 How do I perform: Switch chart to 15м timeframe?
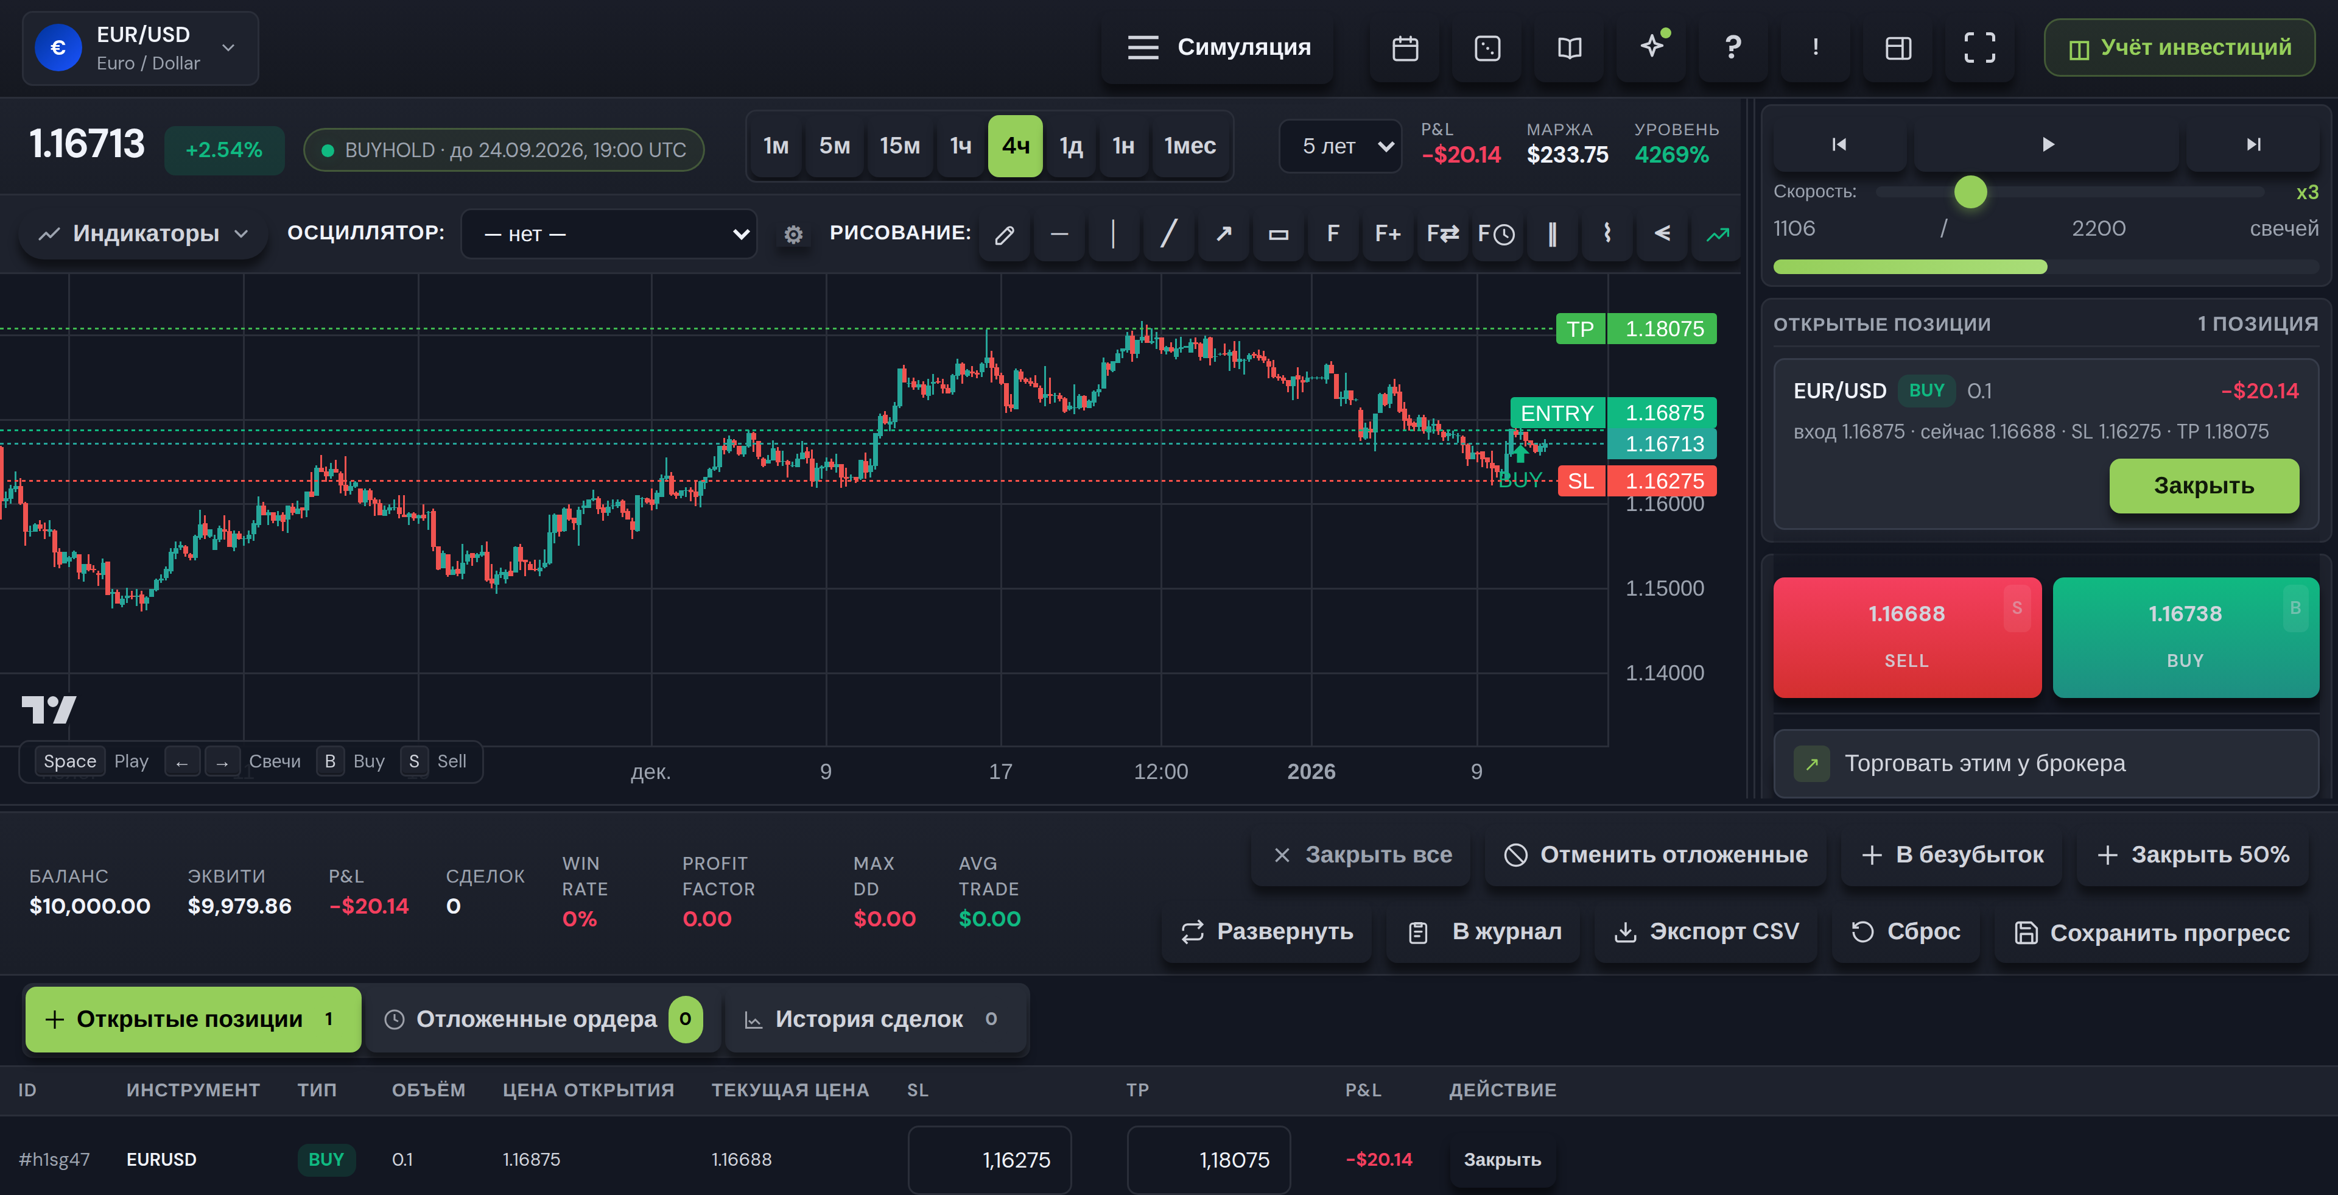(x=899, y=146)
